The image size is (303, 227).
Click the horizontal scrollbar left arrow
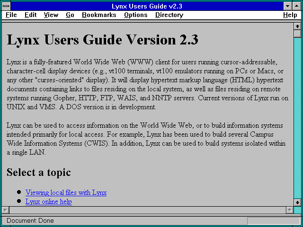pos(5,210)
